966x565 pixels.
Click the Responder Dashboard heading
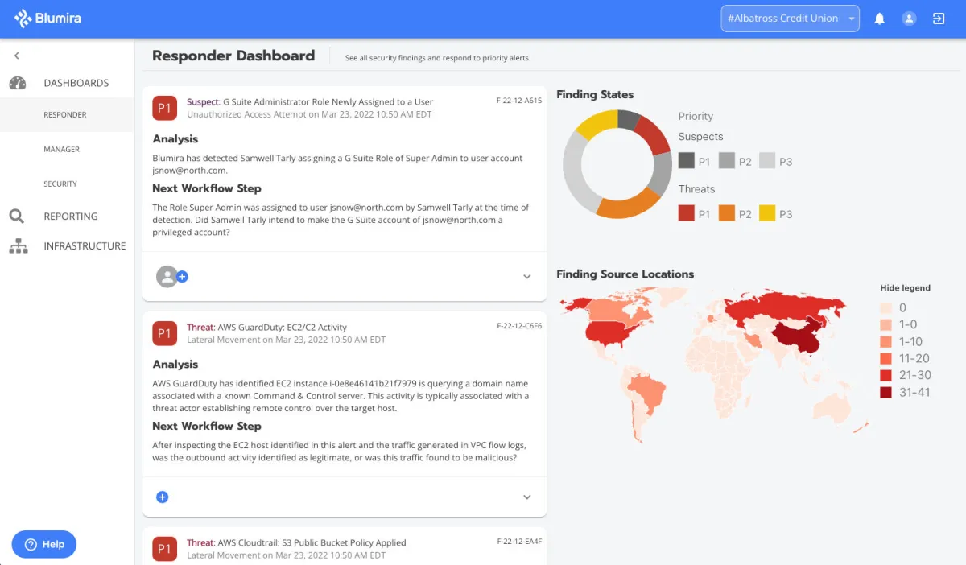pyautogui.click(x=233, y=56)
